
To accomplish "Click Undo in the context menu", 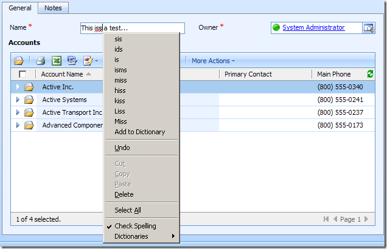I will 142,148.
